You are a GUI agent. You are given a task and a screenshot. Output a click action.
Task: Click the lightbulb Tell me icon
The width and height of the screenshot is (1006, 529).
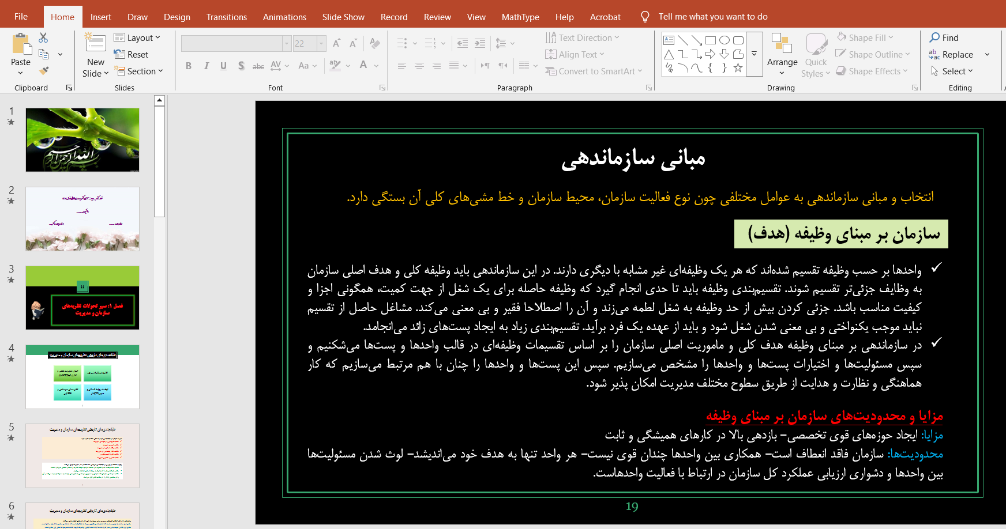click(645, 17)
